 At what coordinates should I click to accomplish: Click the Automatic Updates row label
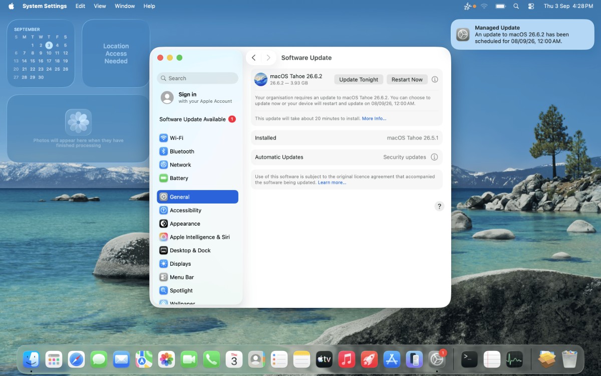click(279, 157)
